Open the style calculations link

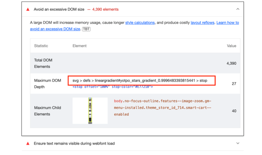tap(140, 23)
